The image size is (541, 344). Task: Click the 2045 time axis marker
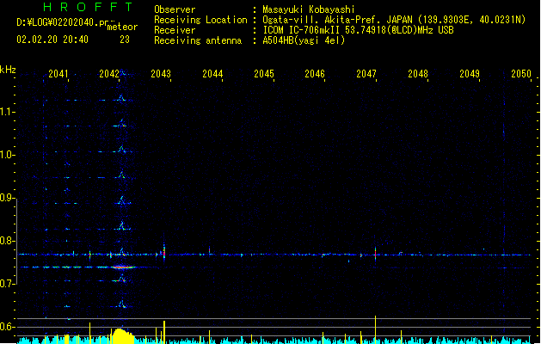(x=264, y=74)
